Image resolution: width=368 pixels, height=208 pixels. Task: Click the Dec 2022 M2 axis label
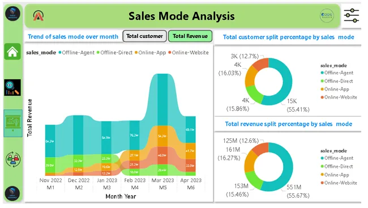(79, 184)
